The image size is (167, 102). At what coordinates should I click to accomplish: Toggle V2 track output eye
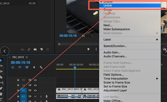tap(35, 85)
